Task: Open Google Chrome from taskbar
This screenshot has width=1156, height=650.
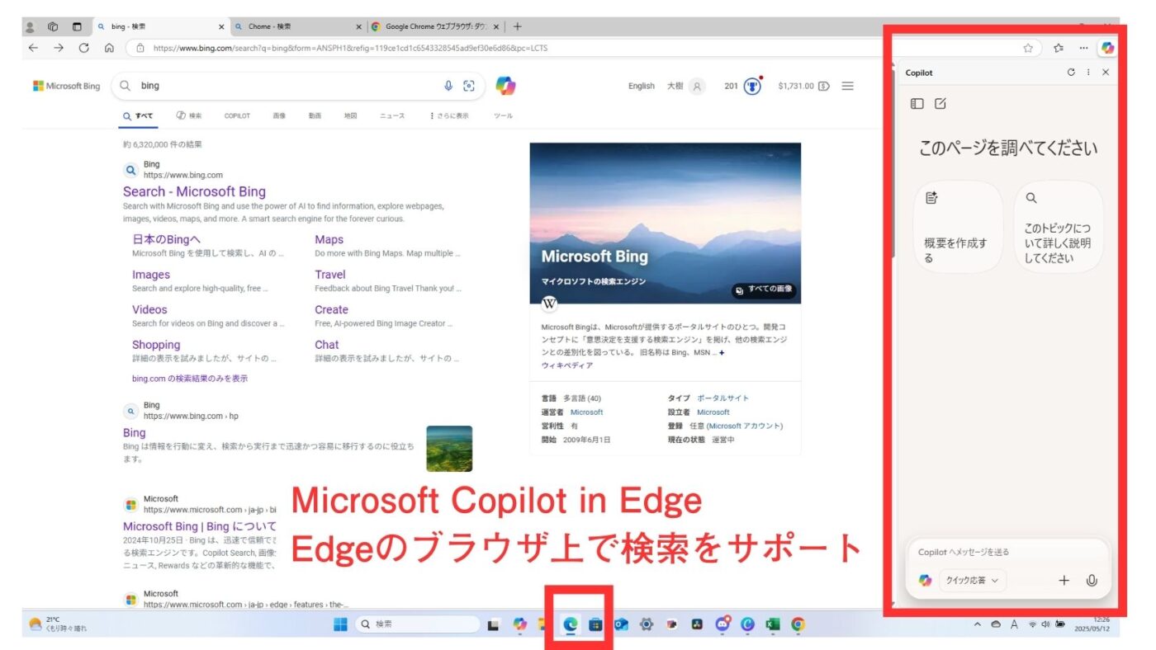Action: 798,624
